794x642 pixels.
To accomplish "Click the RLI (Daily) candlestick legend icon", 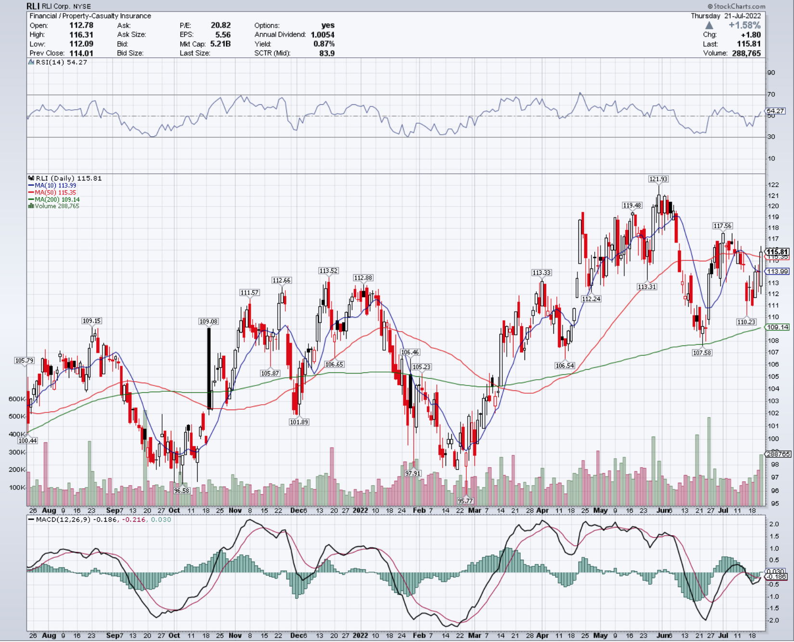I will coord(31,178).
